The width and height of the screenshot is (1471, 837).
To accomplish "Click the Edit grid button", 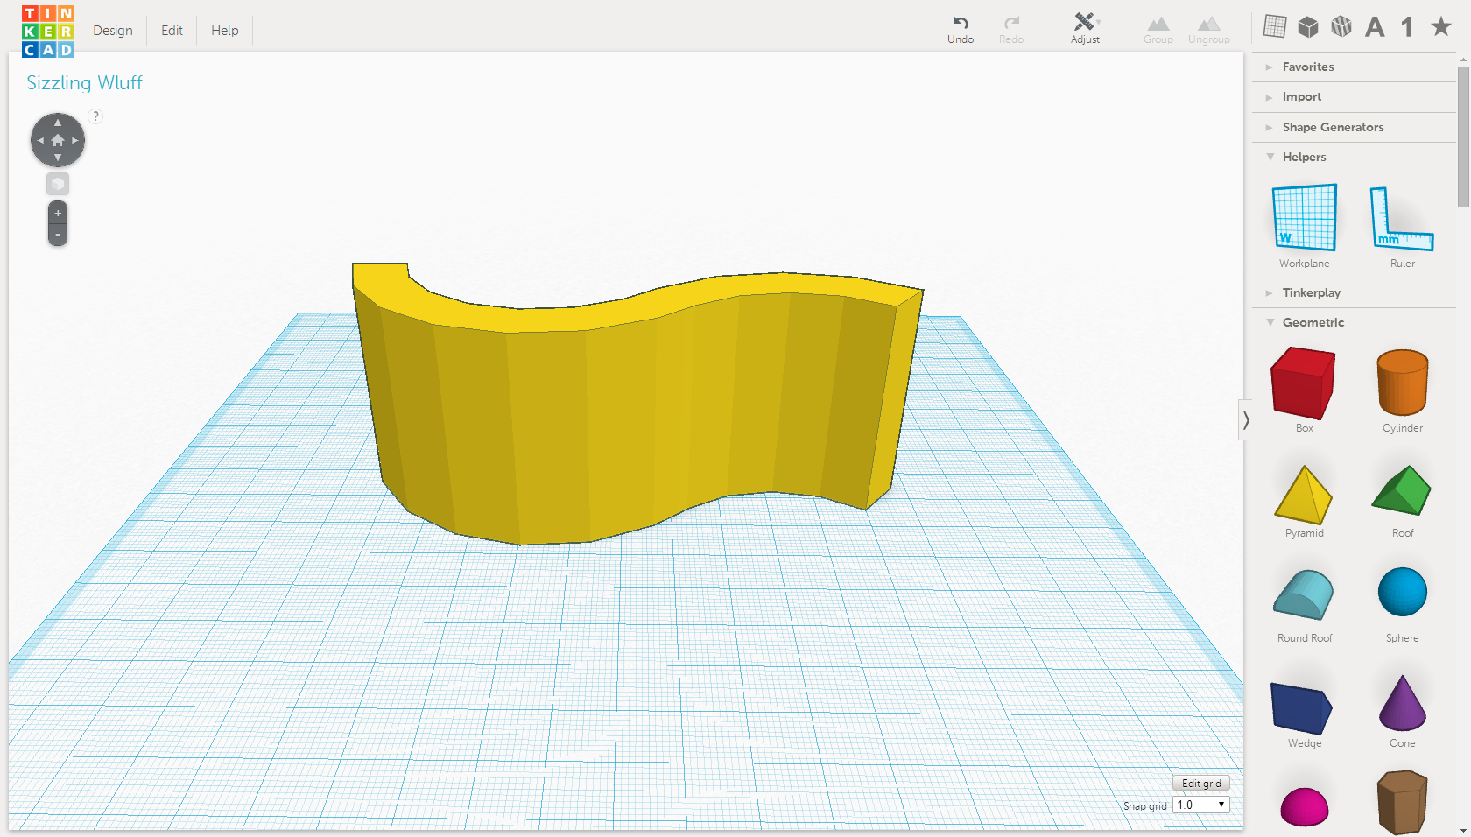I will (1200, 783).
